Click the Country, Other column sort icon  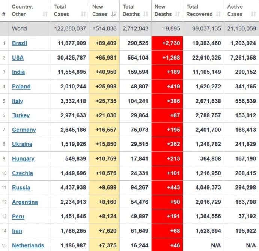click(x=45, y=14)
